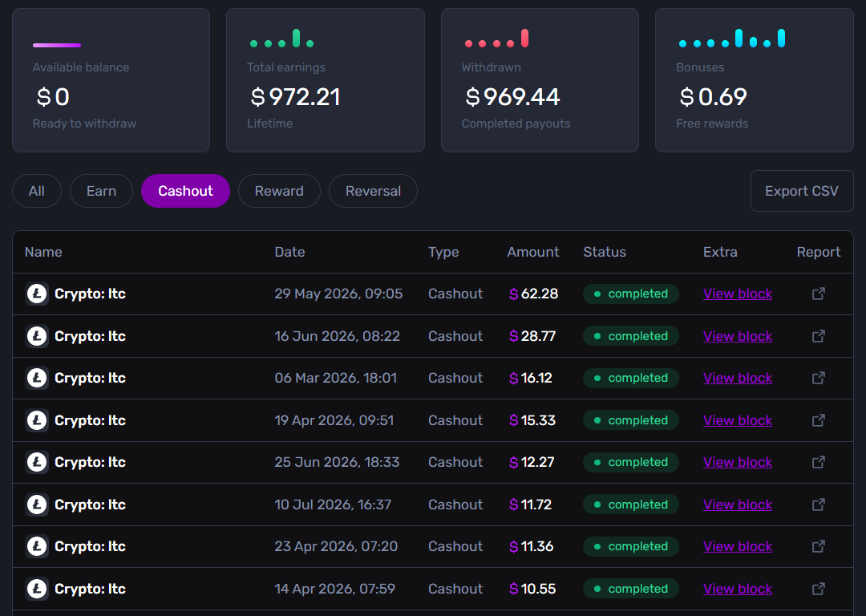The height and width of the screenshot is (616, 866).
Task: Click the Amount column header
Action: (x=533, y=252)
